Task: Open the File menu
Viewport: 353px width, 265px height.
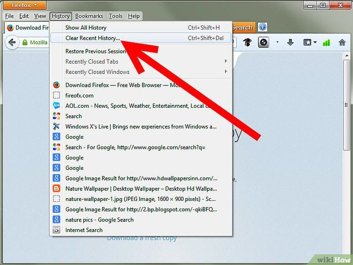Action: point(10,16)
